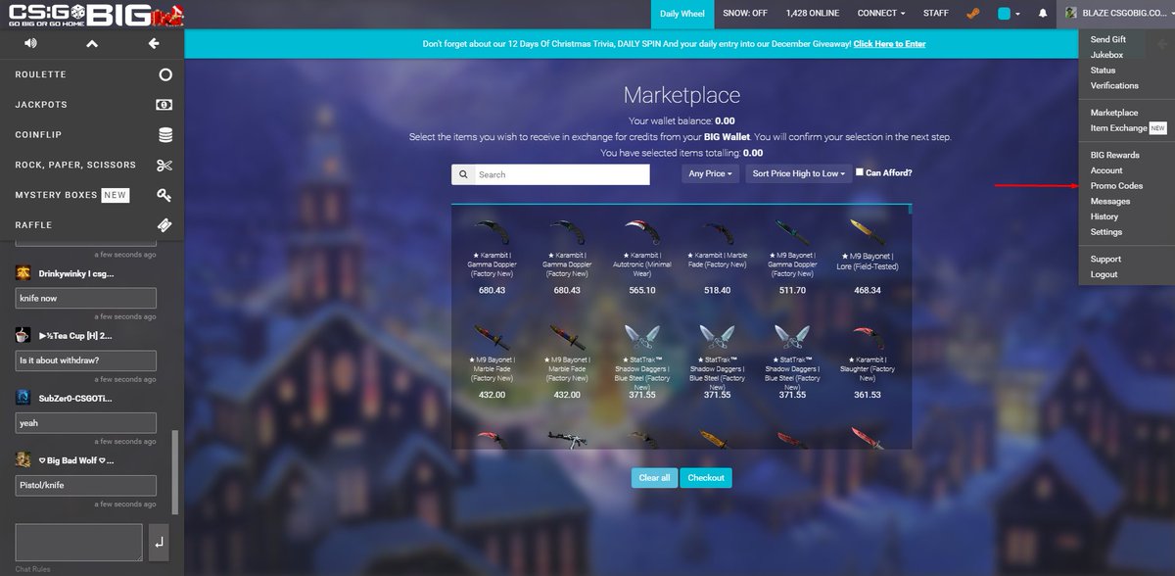Open the Any Price dropdown
Image resolution: width=1175 pixels, height=576 pixels.
tap(711, 173)
